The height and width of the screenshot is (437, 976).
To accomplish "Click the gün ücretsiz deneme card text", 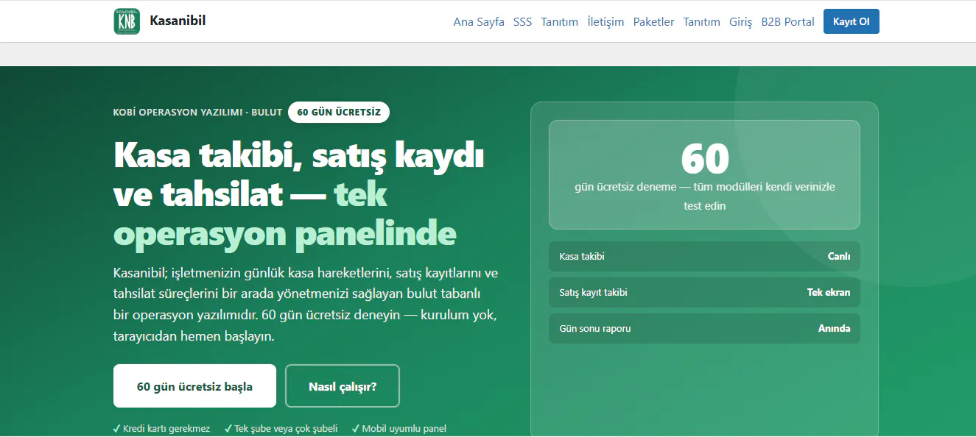I will pos(705,196).
